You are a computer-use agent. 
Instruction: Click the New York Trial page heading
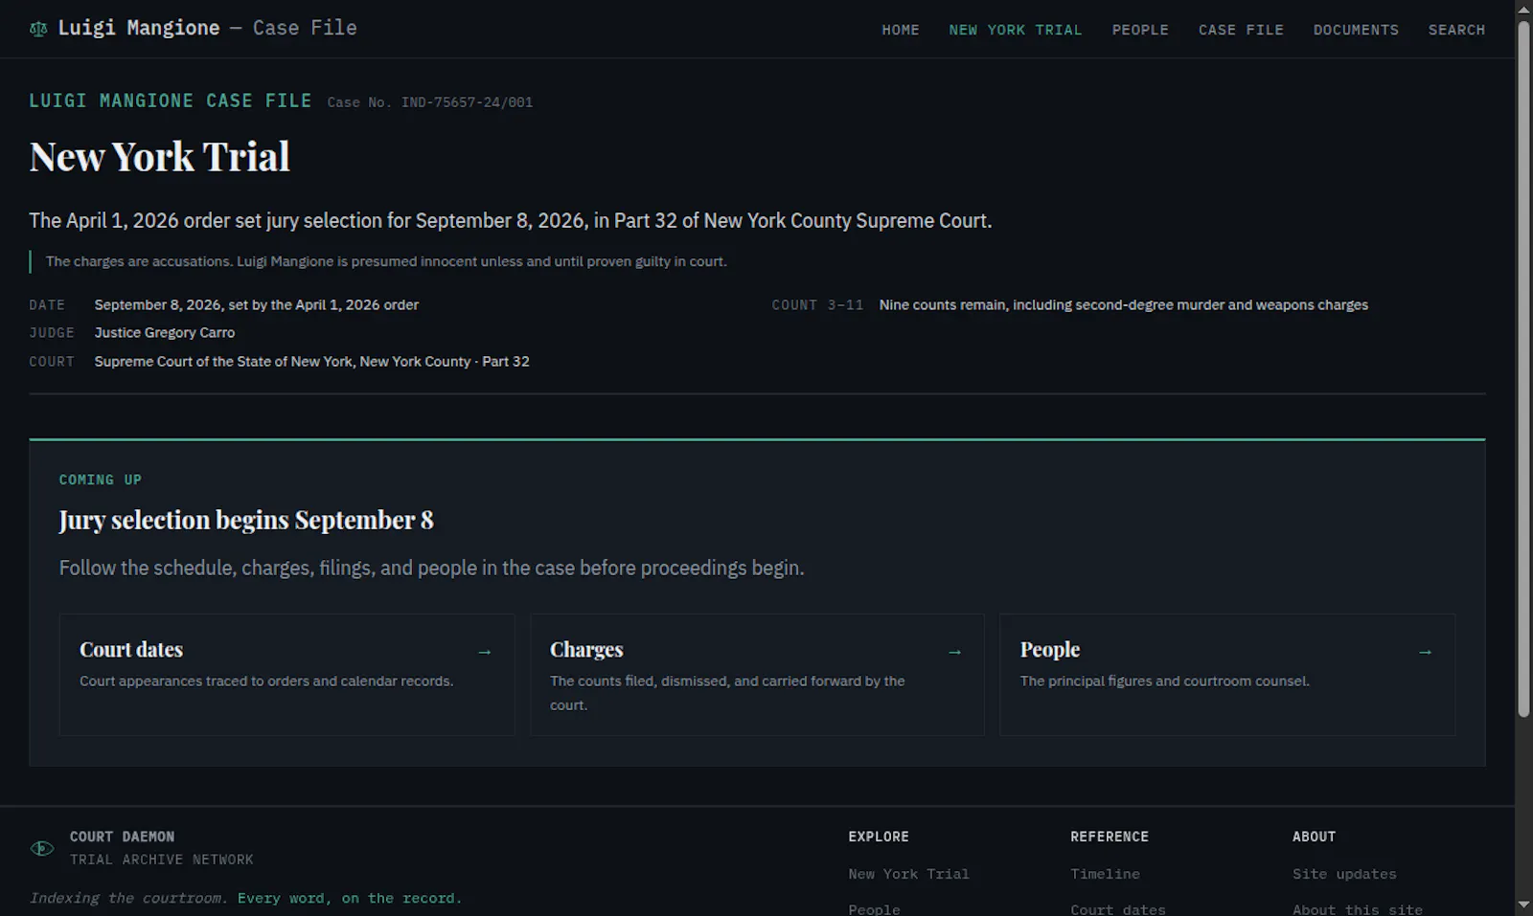click(160, 157)
